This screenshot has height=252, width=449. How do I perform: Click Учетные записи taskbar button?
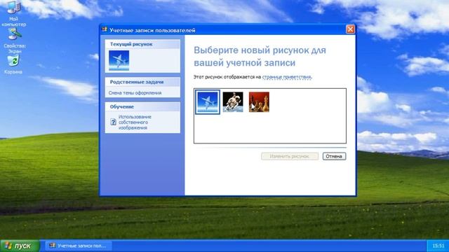point(79,246)
